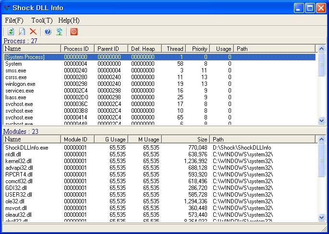This screenshot has width=329, height=234.
Task: Sort by Thread column header
Action: coord(174,48)
